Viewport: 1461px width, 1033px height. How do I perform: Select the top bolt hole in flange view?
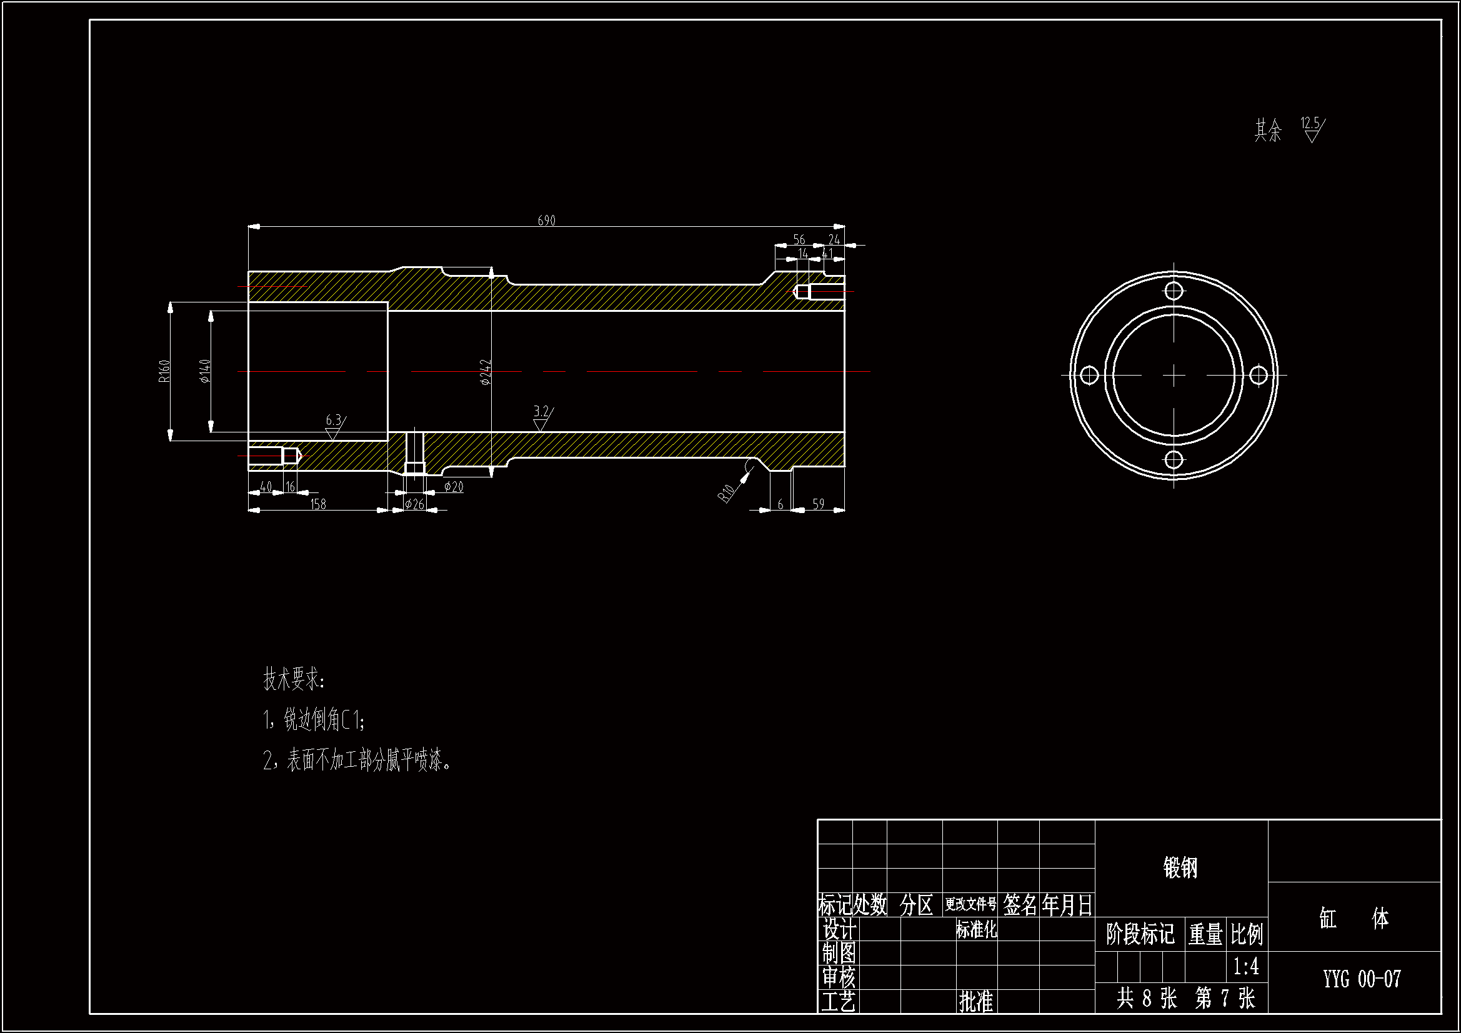click(x=1174, y=291)
